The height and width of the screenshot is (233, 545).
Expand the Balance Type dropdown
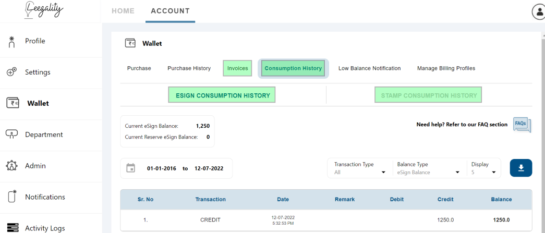(429, 168)
